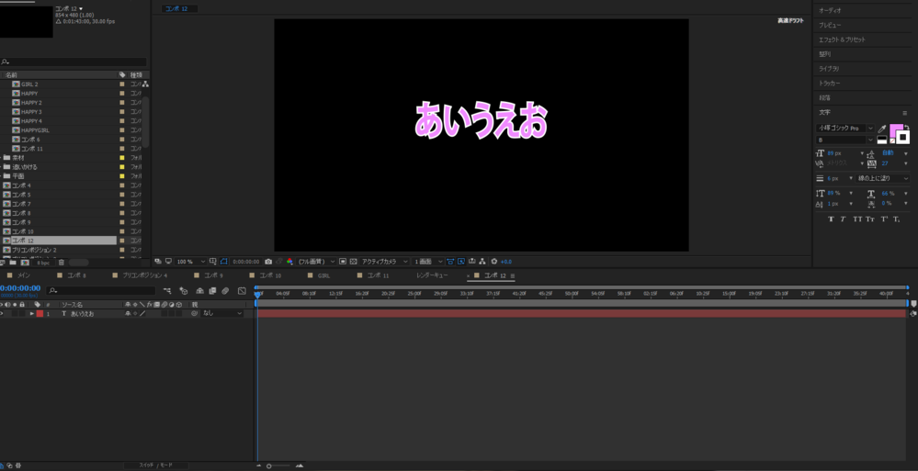Open 1 画面 view layout dropdown
Image resolution: width=918 pixels, height=471 pixels.
pyautogui.click(x=426, y=262)
